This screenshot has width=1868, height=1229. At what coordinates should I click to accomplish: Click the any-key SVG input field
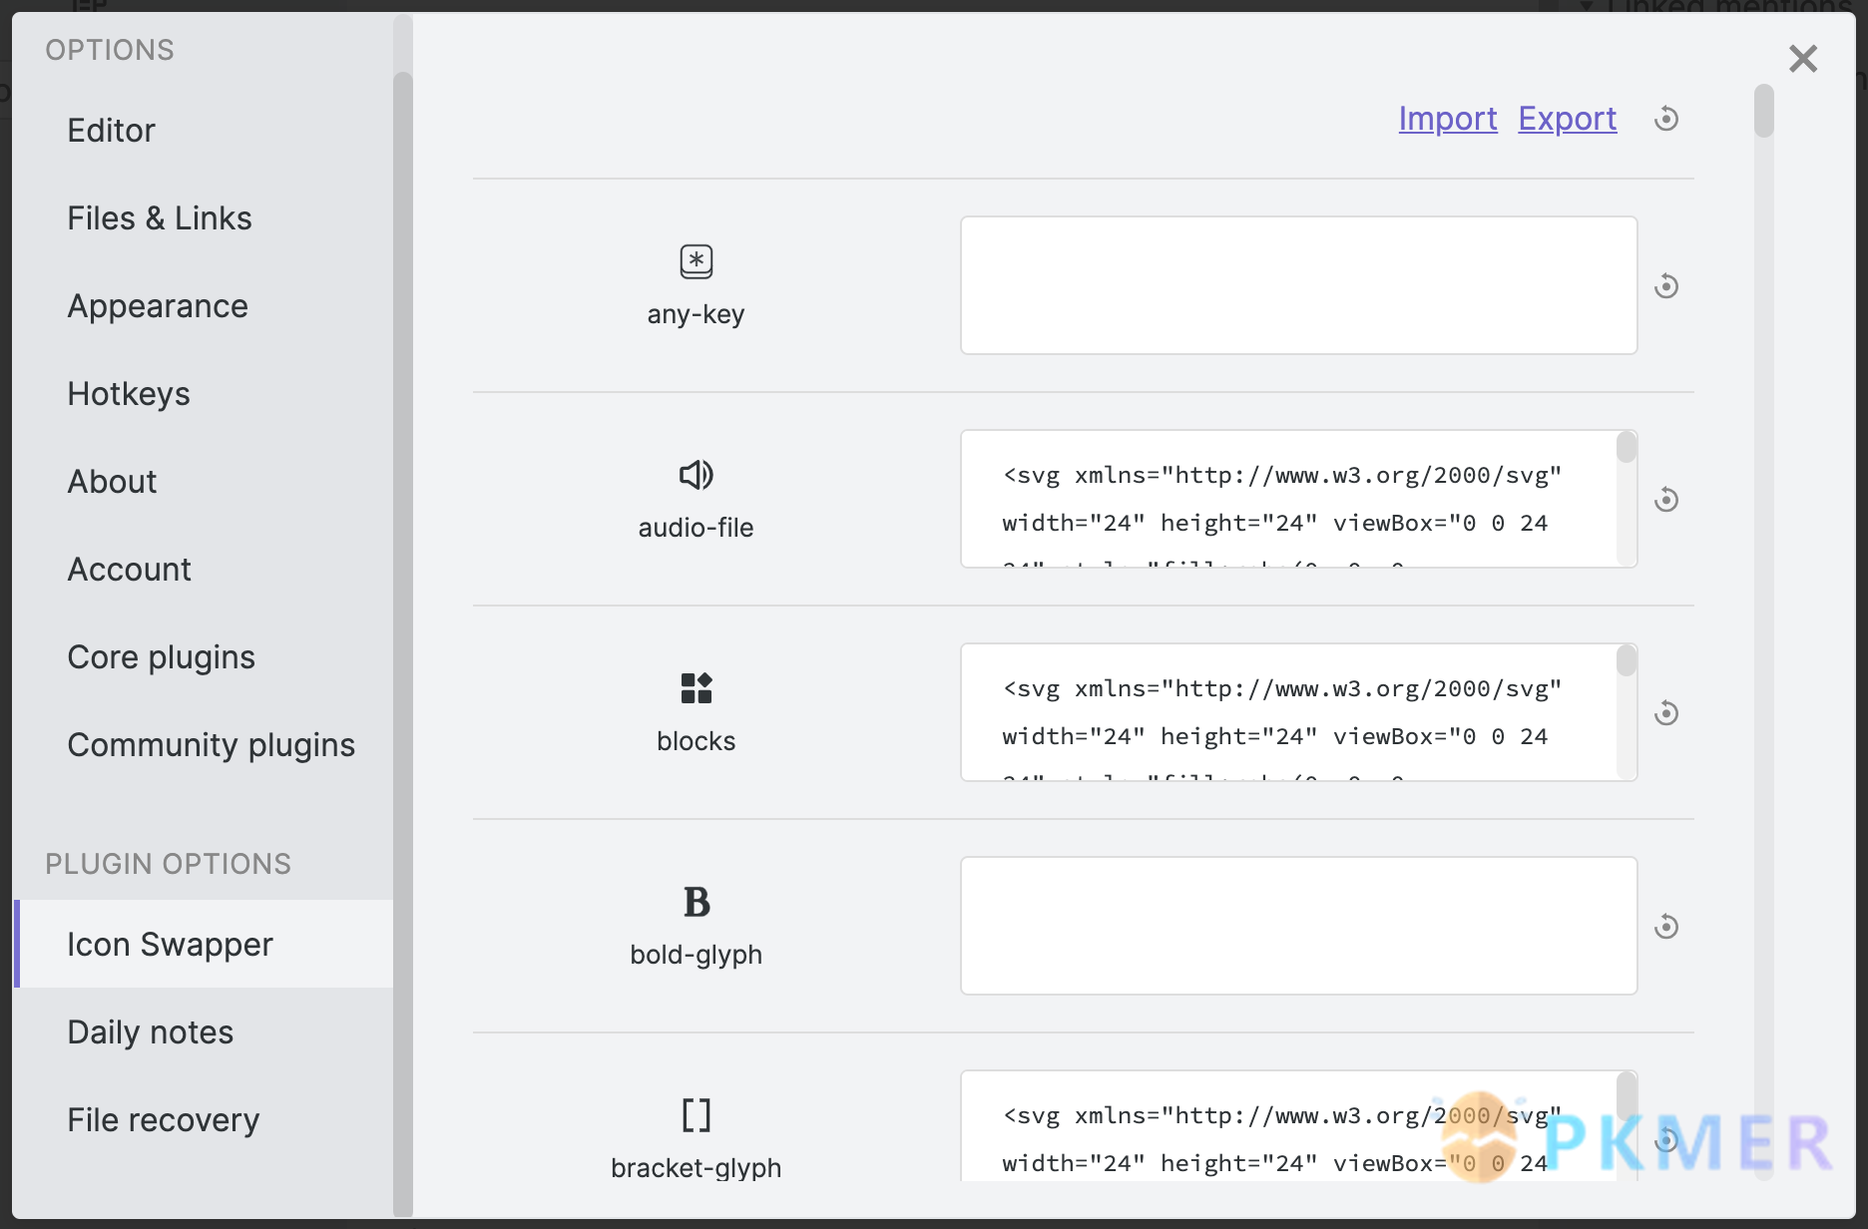coord(1297,285)
